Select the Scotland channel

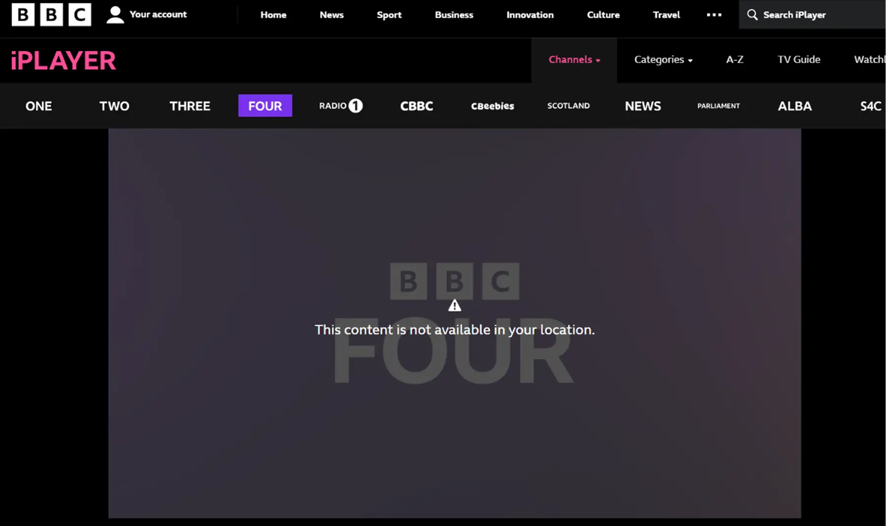568,106
